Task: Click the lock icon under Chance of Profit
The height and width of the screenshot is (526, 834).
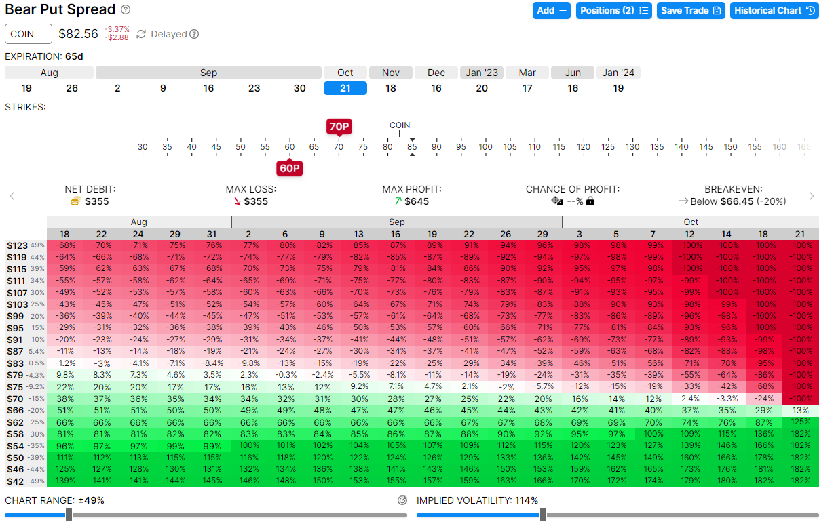Action: click(x=590, y=201)
